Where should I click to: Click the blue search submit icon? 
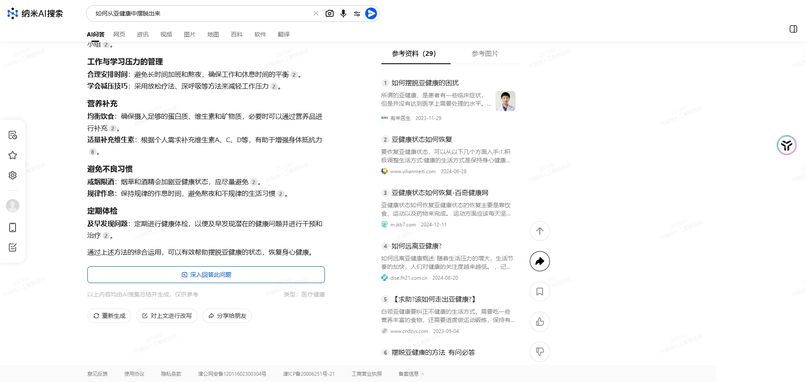point(371,13)
